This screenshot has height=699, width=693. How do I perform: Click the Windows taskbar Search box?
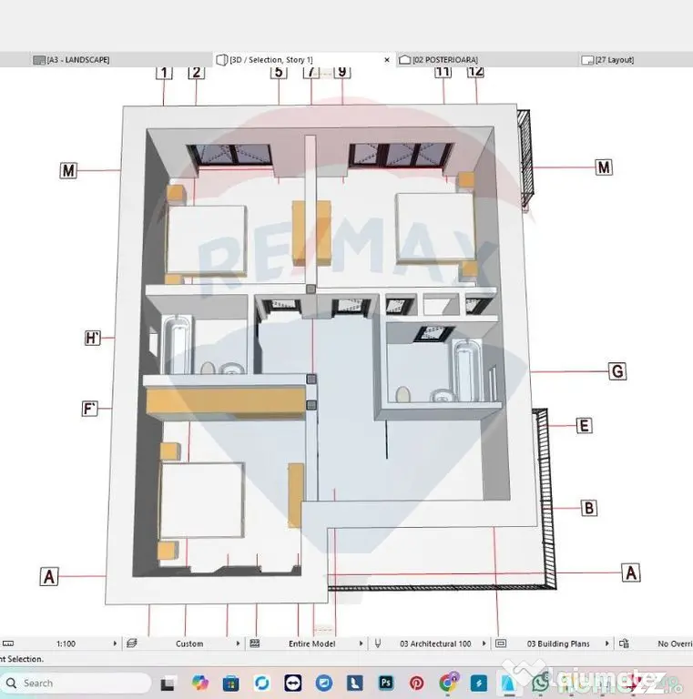pos(76,683)
